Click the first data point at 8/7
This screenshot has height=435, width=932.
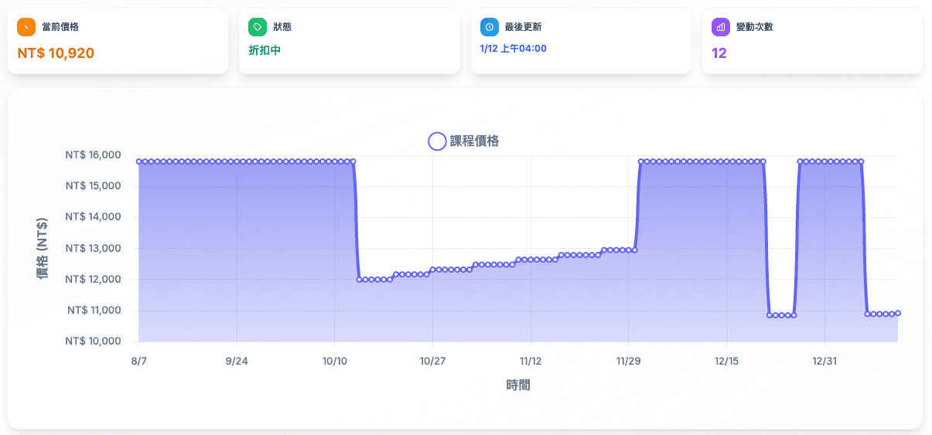pyautogui.click(x=139, y=161)
